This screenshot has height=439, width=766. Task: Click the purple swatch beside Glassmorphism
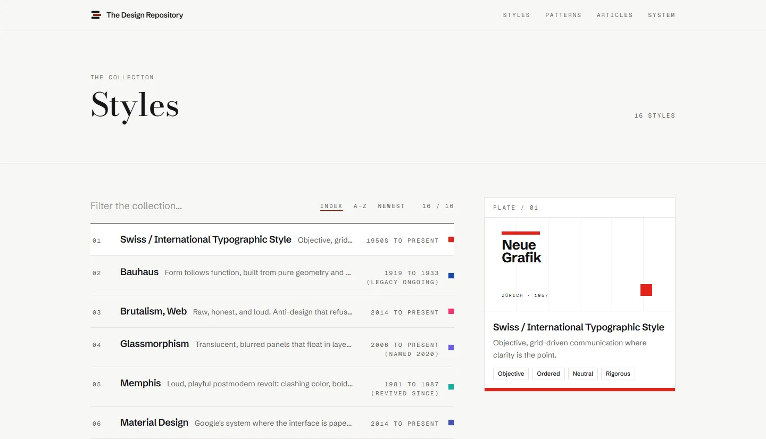(x=451, y=347)
